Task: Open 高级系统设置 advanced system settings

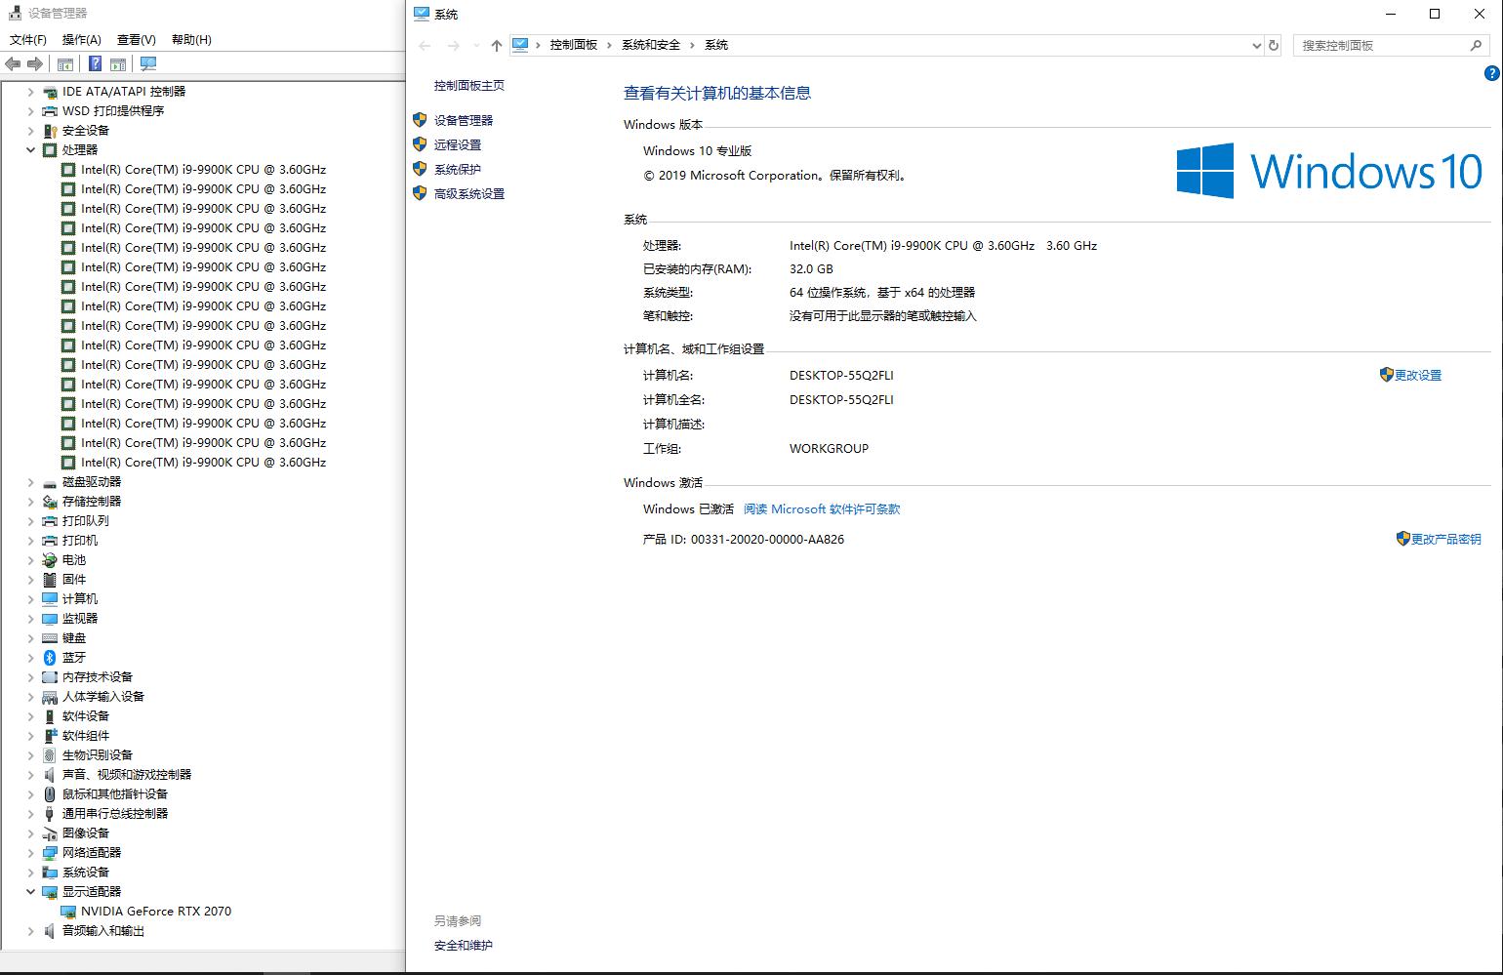Action: pyautogui.click(x=468, y=193)
